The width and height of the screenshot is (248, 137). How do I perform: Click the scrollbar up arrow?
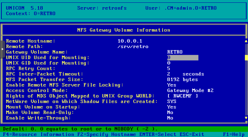[x=246, y=41]
